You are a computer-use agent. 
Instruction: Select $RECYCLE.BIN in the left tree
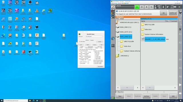point(129,41)
